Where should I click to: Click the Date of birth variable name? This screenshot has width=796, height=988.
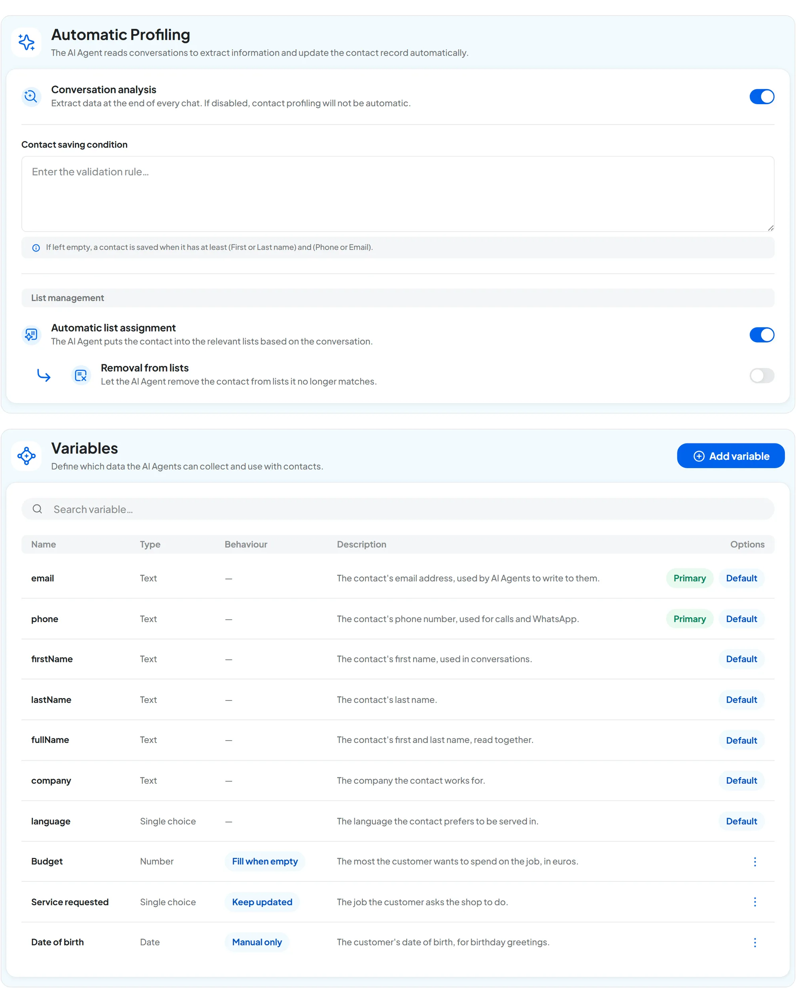pos(57,942)
